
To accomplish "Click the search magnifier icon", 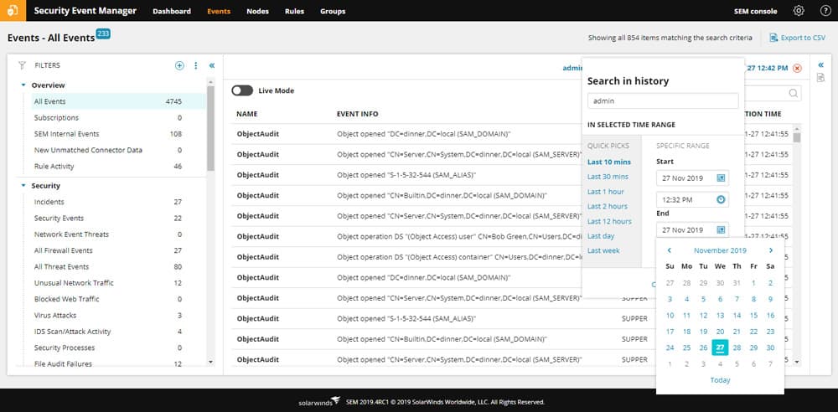I will [794, 93].
